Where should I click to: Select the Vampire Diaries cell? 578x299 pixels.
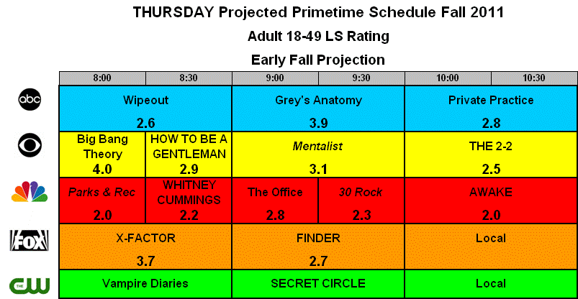(x=145, y=283)
